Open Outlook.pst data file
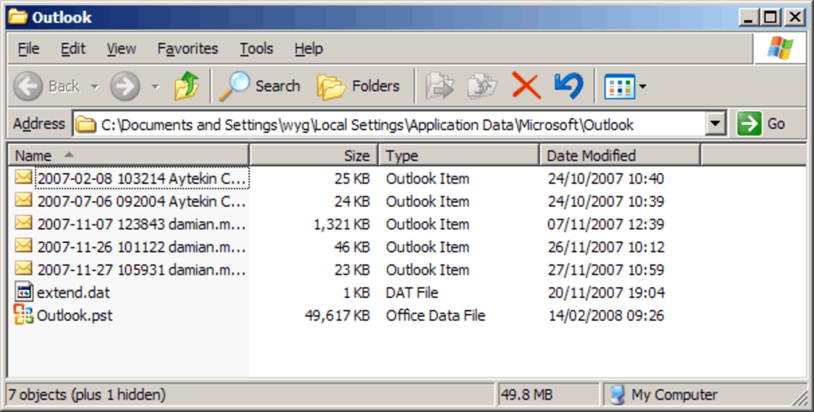814x412 pixels. click(x=74, y=316)
